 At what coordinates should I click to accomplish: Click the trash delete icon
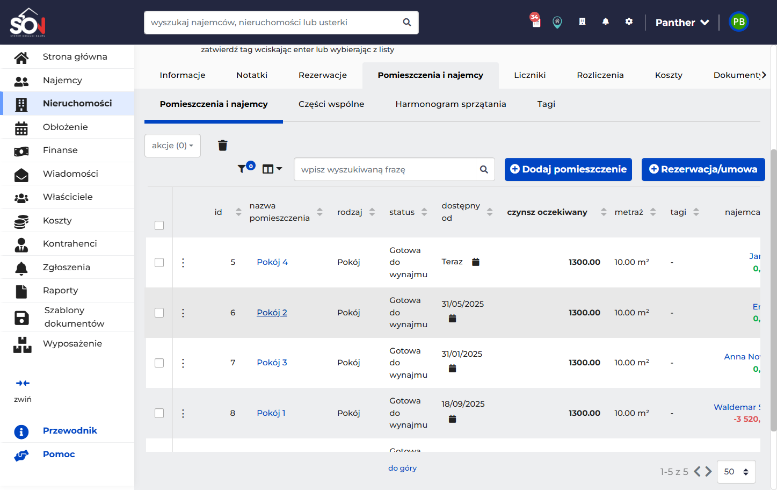[x=223, y=145]
